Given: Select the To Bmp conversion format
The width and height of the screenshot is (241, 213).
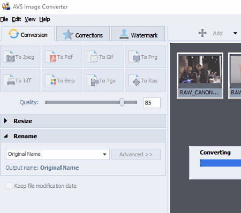Looking at the screenshot, I should (x=62, y=80).
